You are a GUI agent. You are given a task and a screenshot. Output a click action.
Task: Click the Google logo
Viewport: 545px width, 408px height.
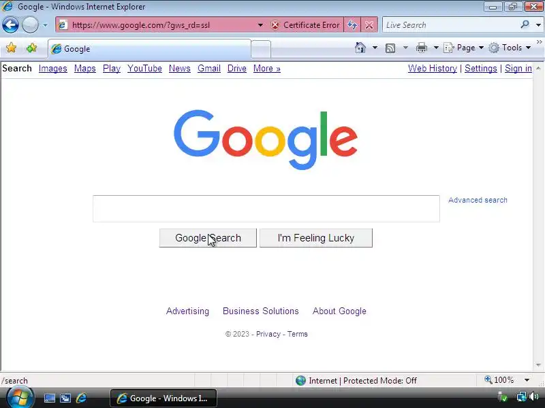(x=266, y=139)
